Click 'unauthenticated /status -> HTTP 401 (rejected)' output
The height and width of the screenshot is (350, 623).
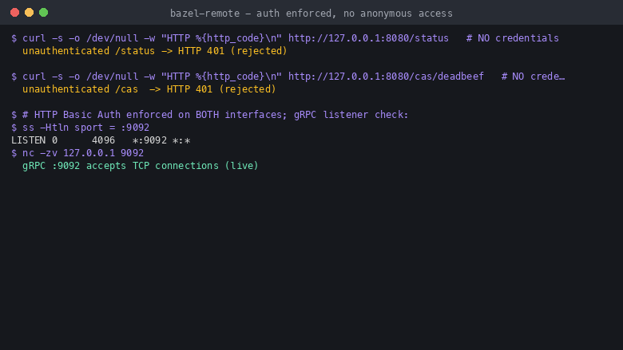155,51
